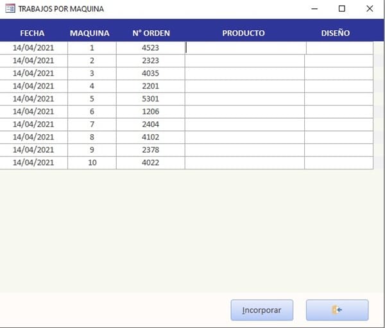Click the DISEÑO cell for order 4022
The height and width of the screenshot is (328, 385).
click(x=338, y=163)
